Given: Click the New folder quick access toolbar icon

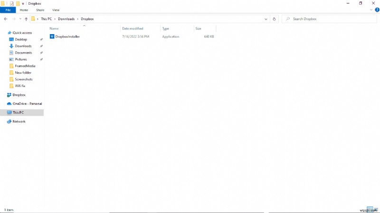Looking at the screenshot, I should point(18,4).
